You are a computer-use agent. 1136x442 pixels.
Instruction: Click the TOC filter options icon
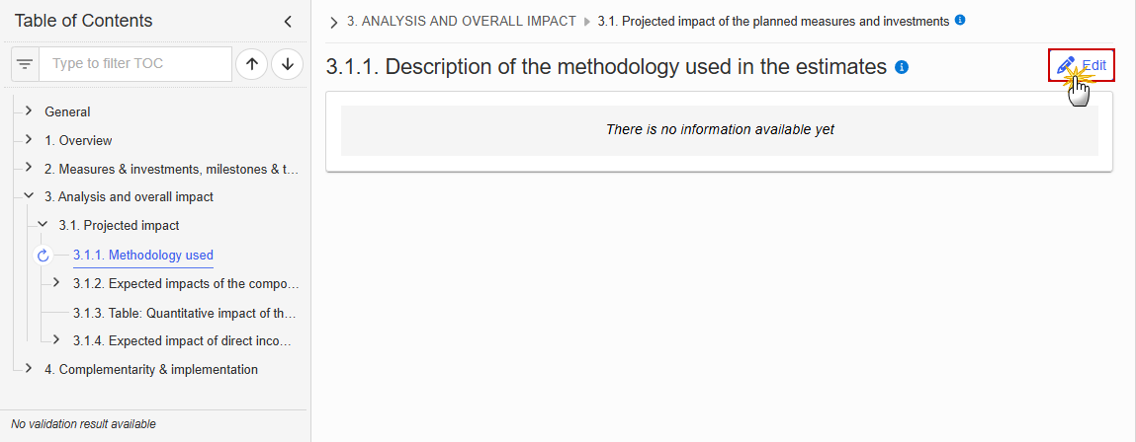pyautogui.click(x=26, y=64)
